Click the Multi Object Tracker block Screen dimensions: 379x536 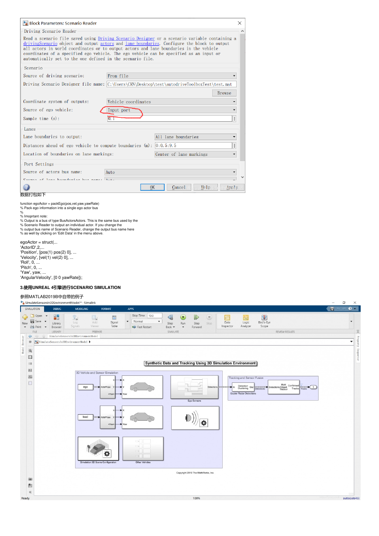[x=284, y=387]
